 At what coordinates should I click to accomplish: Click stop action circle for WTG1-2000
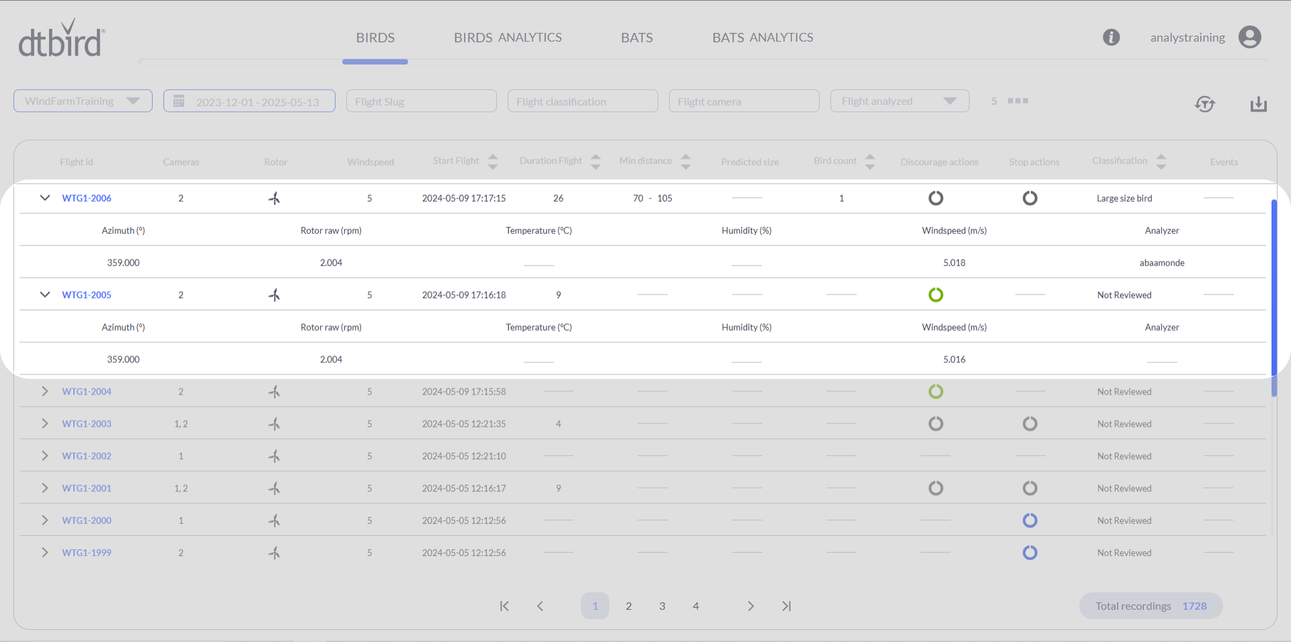(x=1029, y=520)
